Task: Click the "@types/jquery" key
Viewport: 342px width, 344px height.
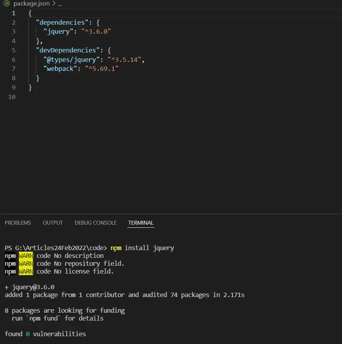Action: (x=71, y=59)
